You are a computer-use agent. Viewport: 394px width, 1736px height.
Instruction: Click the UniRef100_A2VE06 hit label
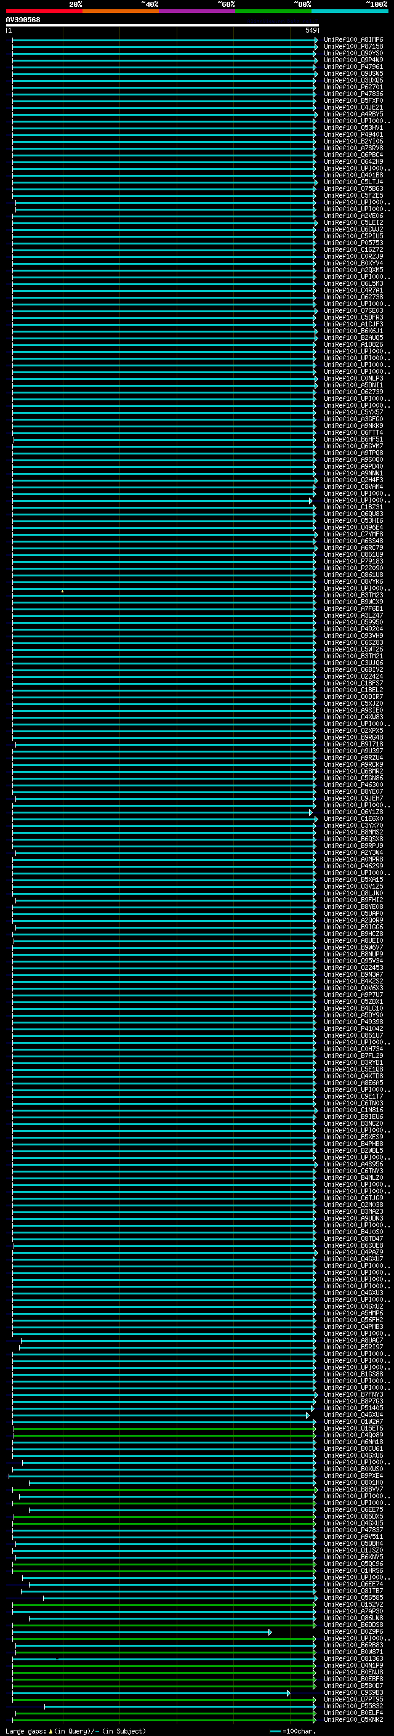353,216
